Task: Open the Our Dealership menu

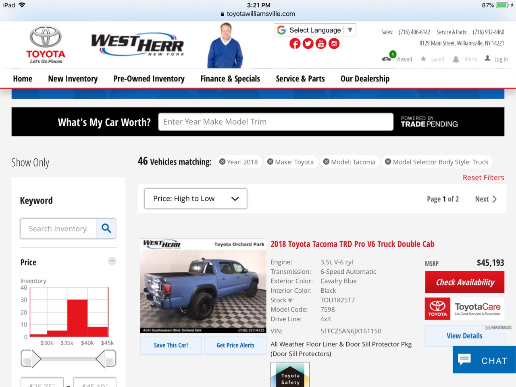Action: pos(365,79)
